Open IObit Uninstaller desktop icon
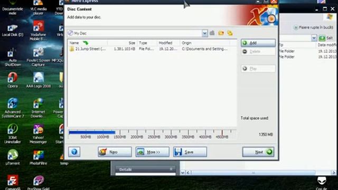The width and height of the screenshot is (338, 190). (x=13, y=134)
